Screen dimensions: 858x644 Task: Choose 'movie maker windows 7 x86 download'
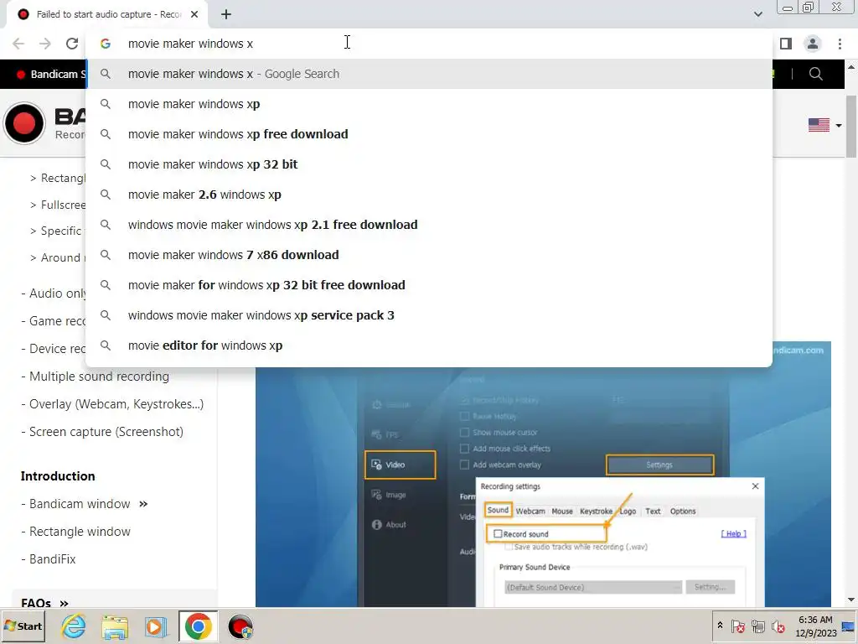click(430, 255)
